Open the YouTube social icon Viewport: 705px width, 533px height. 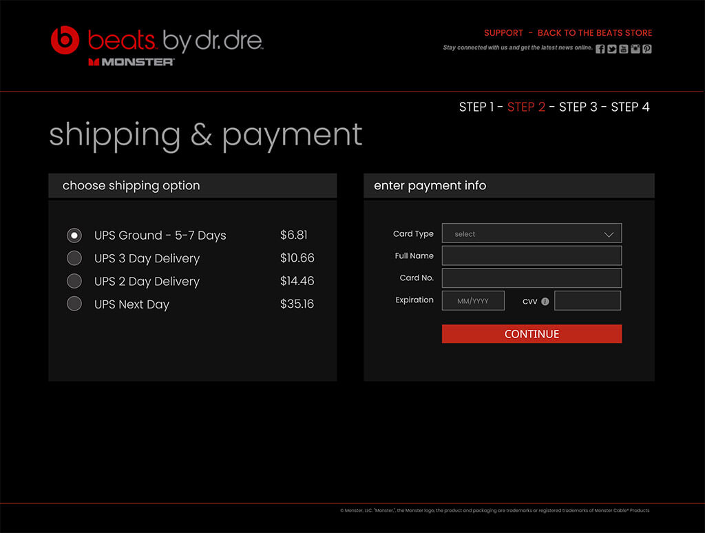624,49
